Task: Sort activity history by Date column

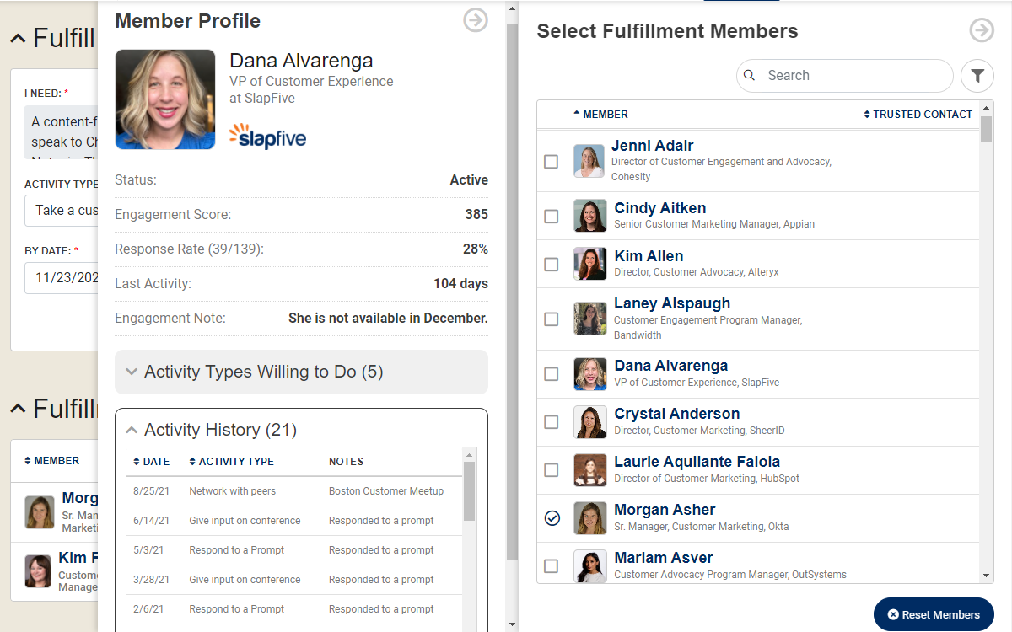Action: pos(152,462)
